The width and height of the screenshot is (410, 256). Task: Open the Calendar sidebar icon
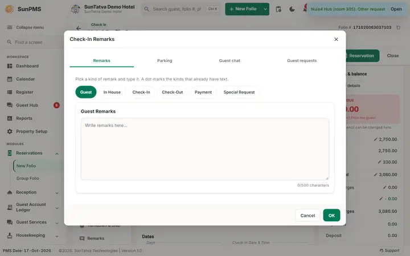tap(10, 79)
